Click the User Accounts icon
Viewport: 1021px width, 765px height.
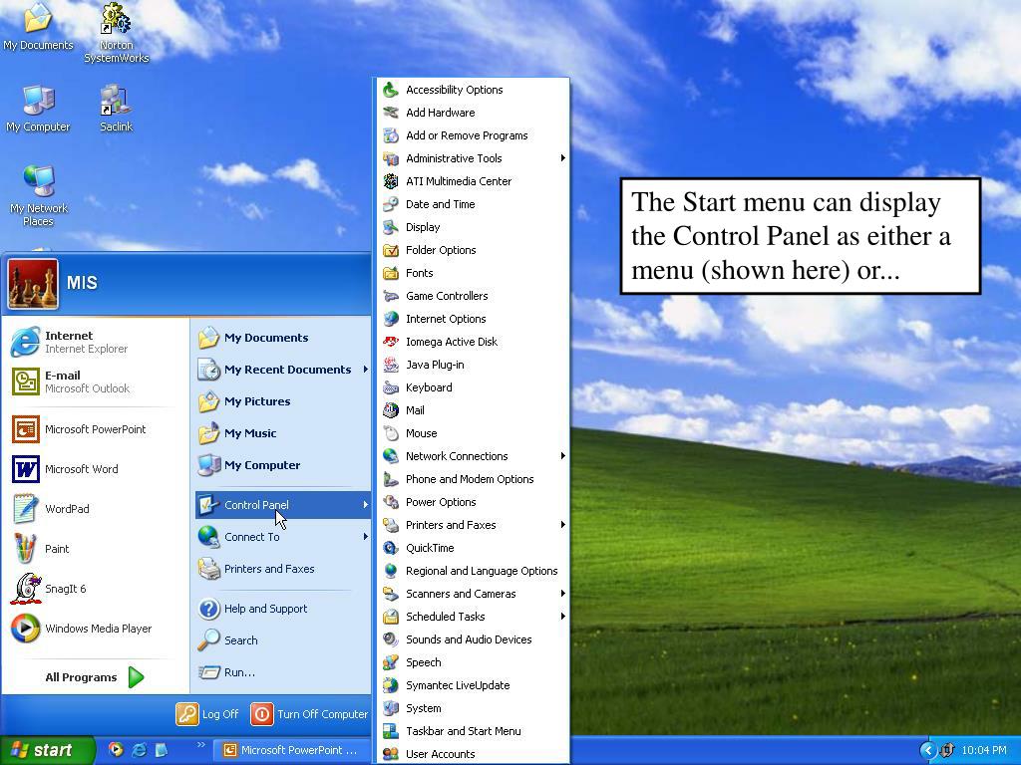(391, 754)
